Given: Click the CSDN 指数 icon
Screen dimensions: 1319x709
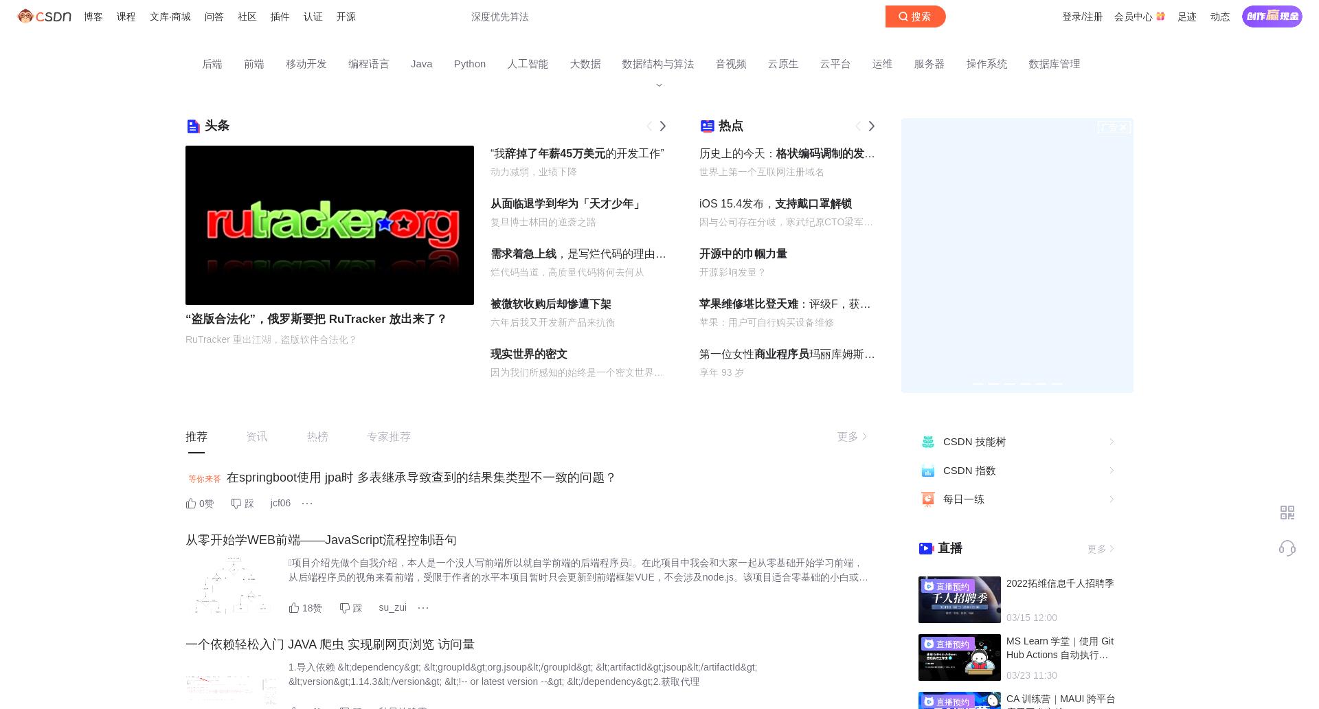Looking at the screenshot, I should coord(928,471).
